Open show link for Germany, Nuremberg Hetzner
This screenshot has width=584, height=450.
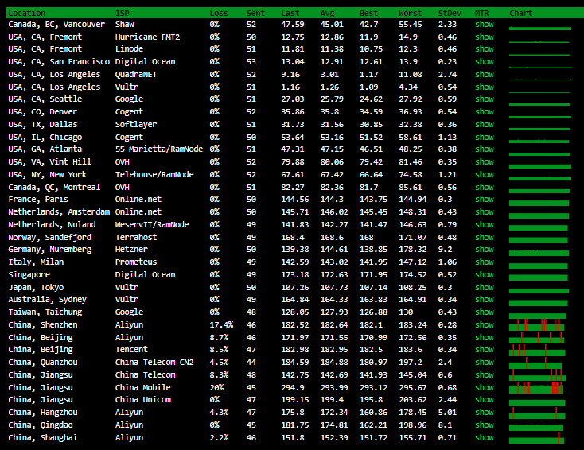pyautogui.click(x=484, y=250)
